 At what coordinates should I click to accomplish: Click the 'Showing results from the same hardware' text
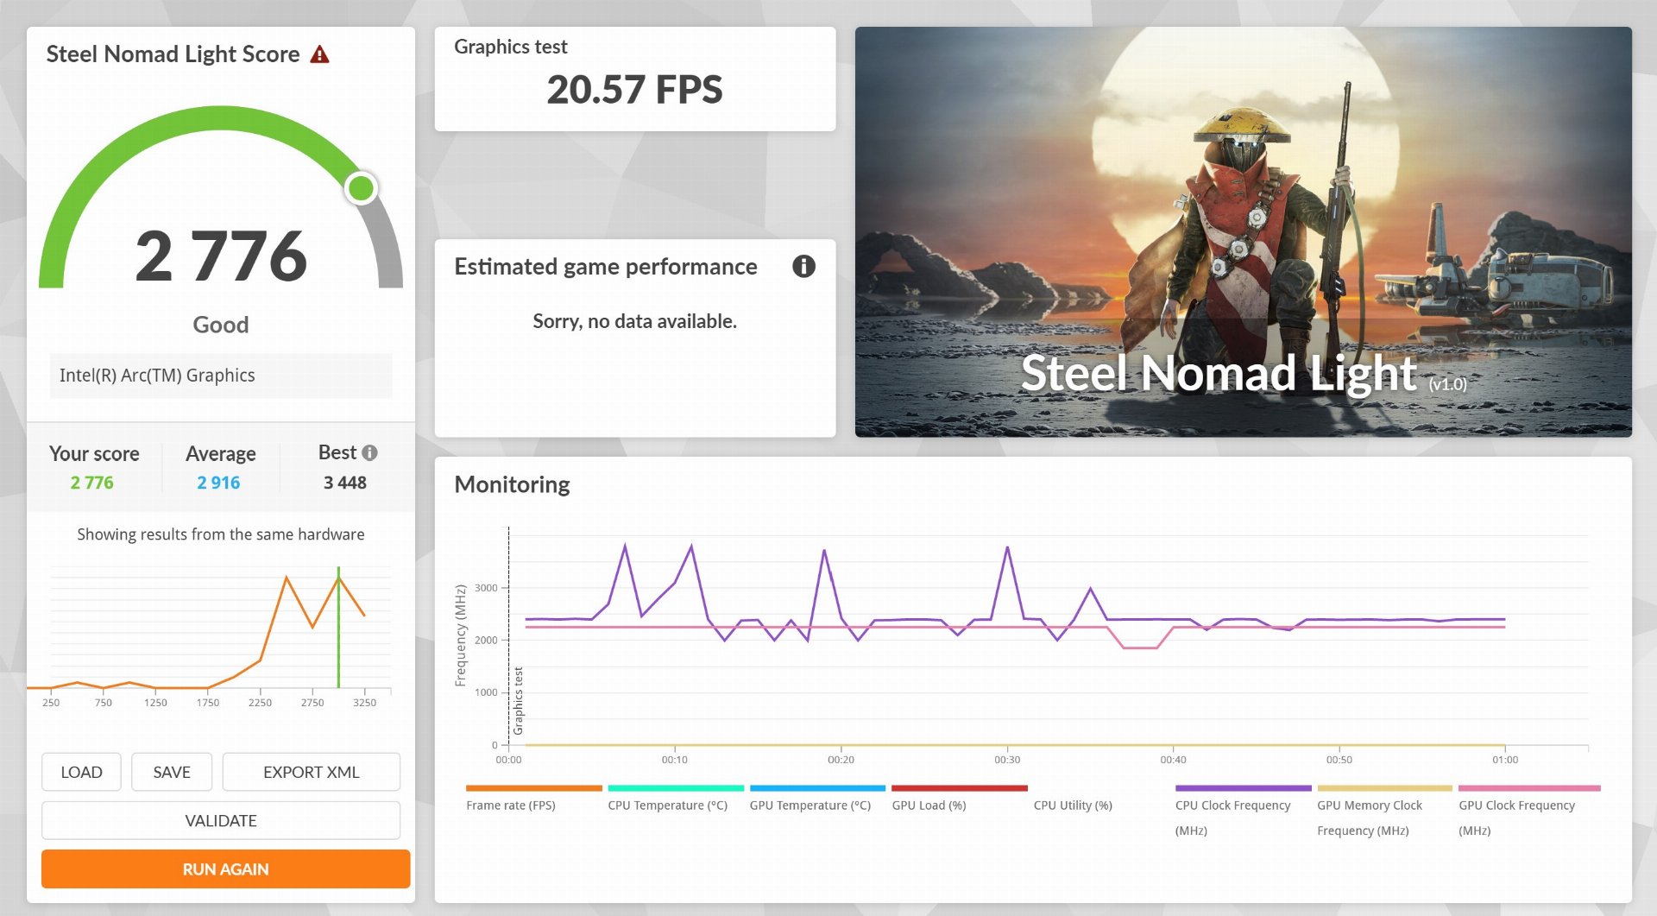221,534
